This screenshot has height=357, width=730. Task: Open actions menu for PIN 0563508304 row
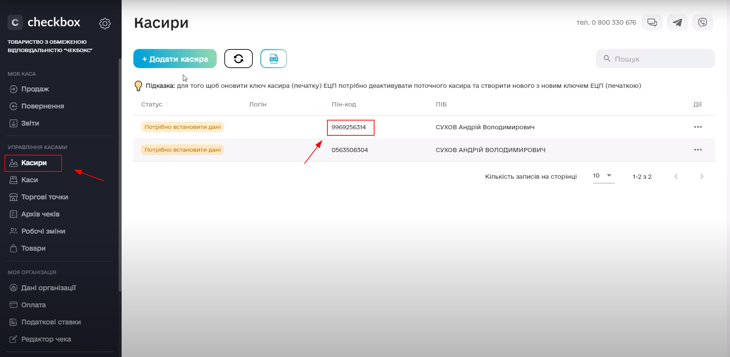(698, 150)
